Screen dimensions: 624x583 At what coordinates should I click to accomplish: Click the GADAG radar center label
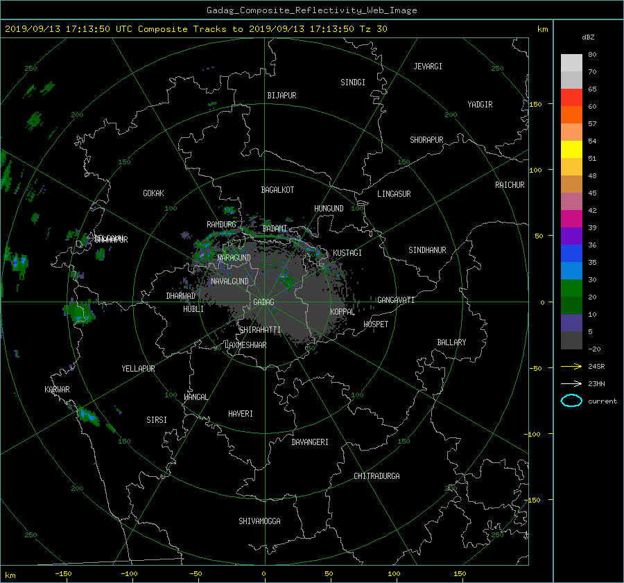tap(263, 302)
